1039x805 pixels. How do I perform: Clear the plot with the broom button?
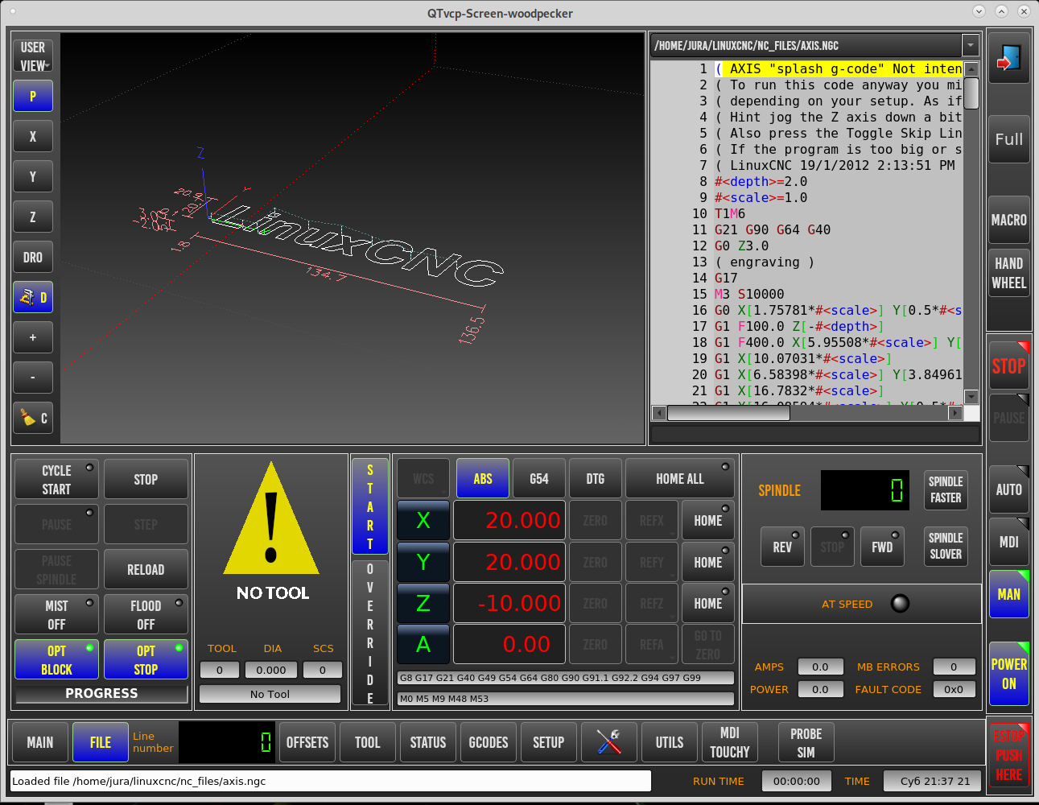(x=33, y=418)
